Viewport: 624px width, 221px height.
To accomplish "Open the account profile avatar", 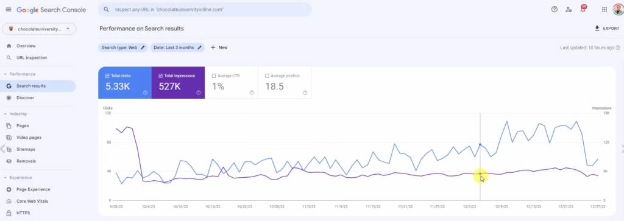I will coord(618,10).
